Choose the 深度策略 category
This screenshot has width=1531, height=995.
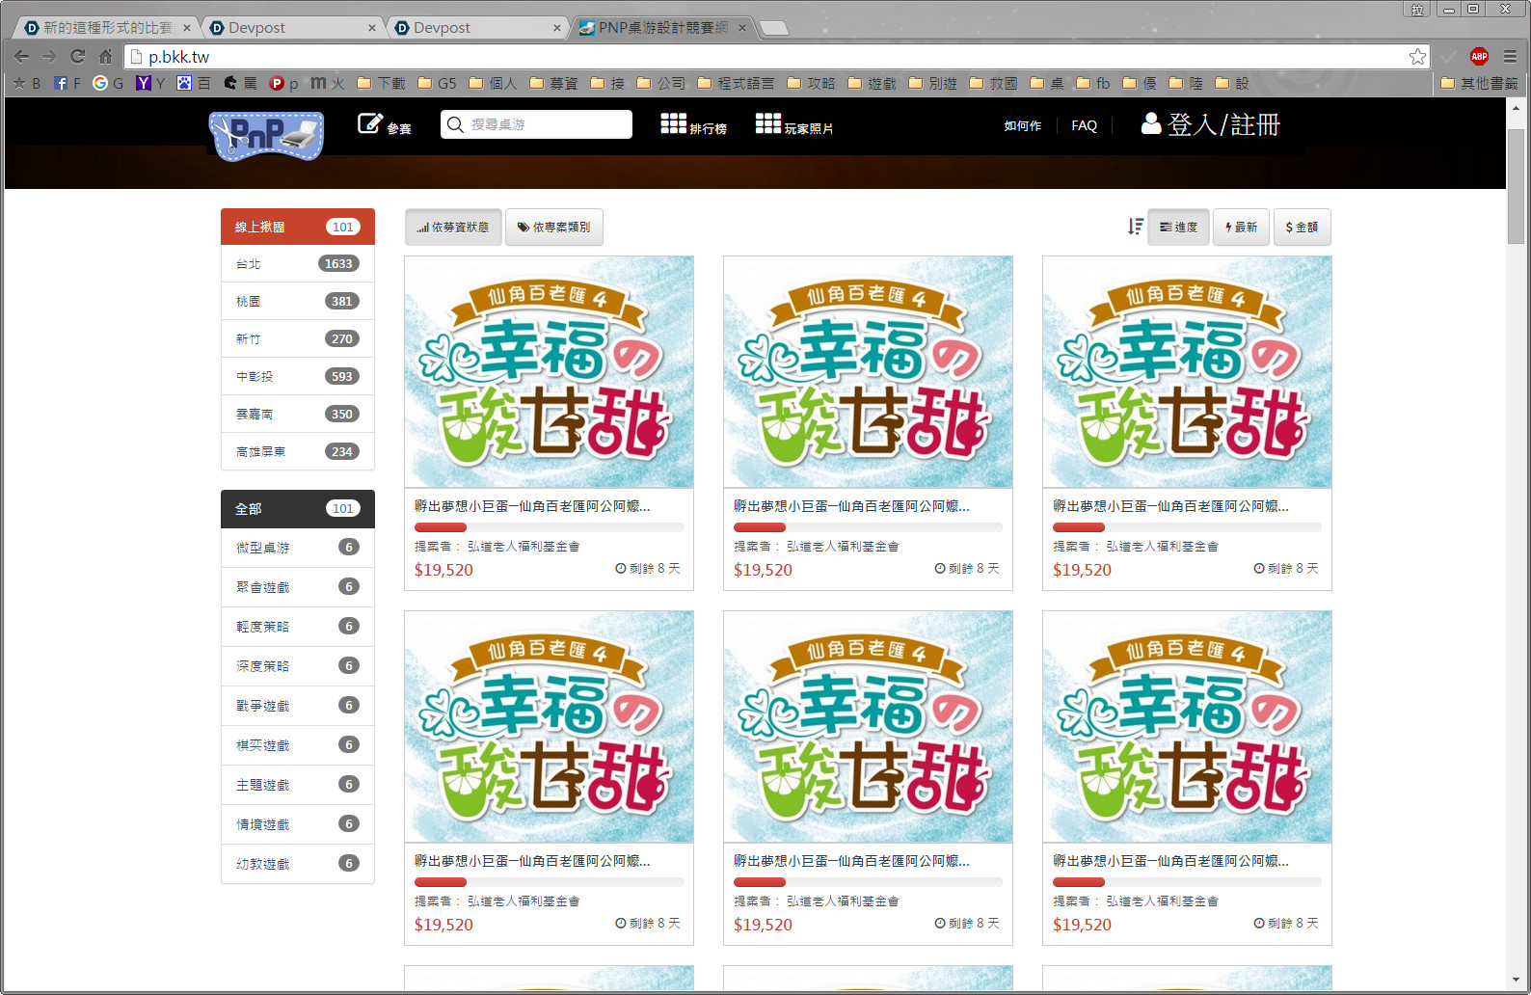click(298, 665)
